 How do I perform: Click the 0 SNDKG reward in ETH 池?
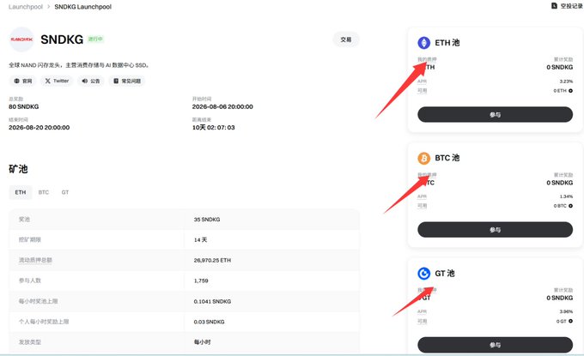coord(559,67)
